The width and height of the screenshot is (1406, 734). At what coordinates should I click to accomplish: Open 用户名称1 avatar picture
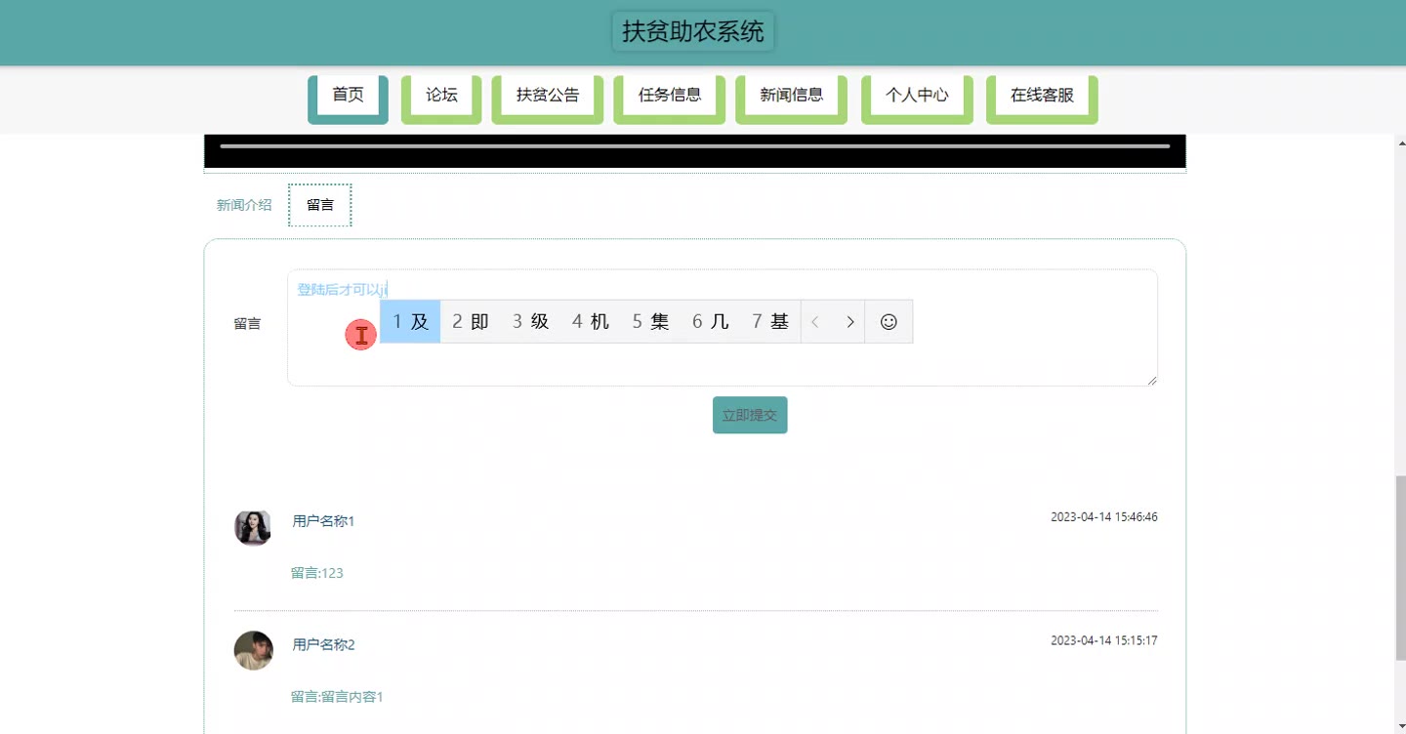pyautogui.click(x=253, y=527)
